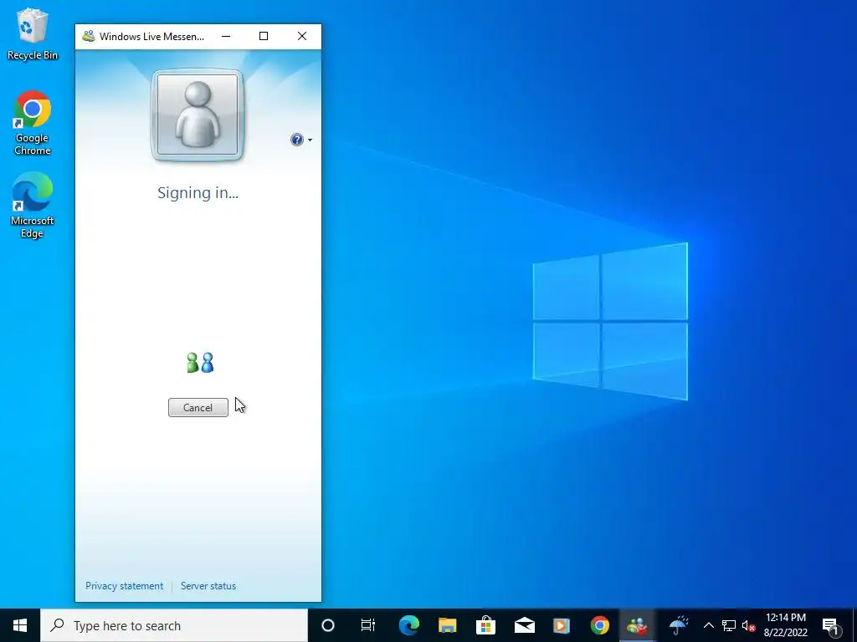The image size is (857, 642).
Task: Click the Windows Live Messenger taskbar icon
Action: point(637,625)
